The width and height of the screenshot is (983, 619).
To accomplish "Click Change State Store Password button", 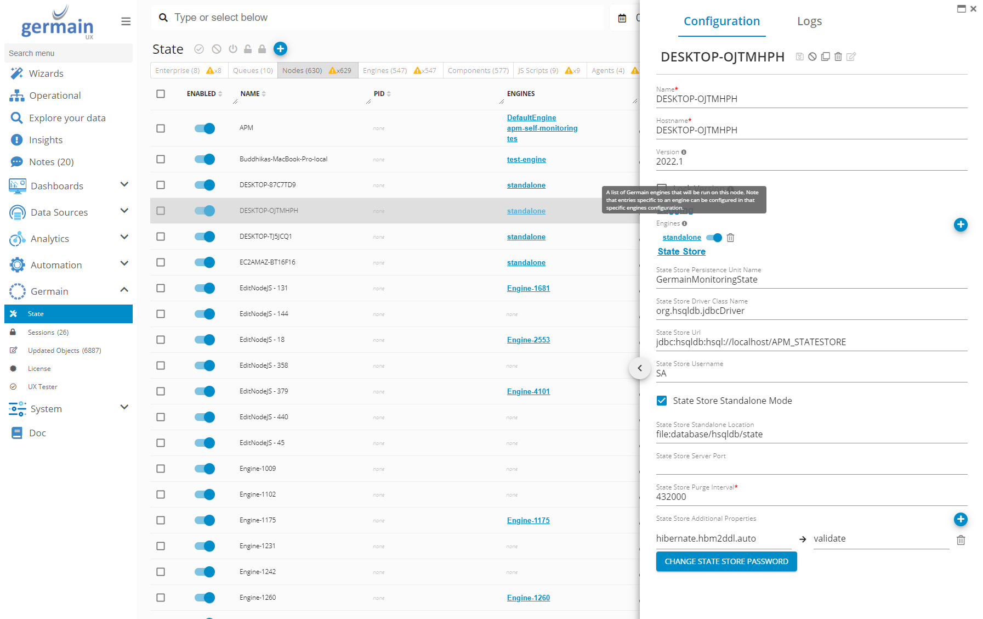I will point(726,561).
